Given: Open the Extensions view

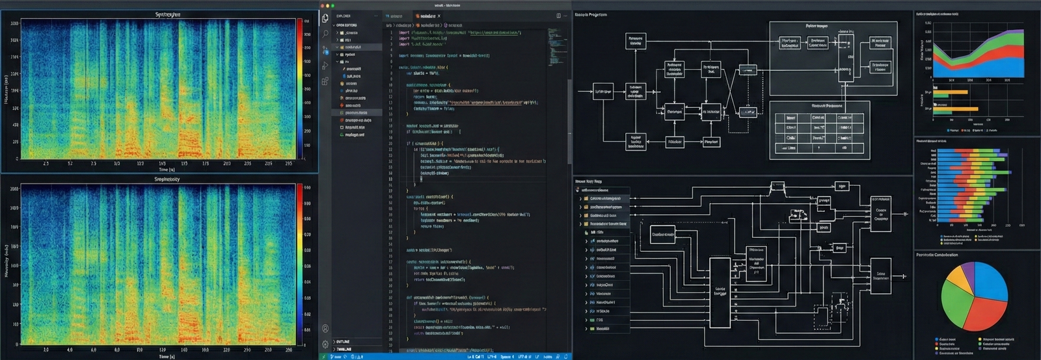Looking at the screenshot, I should click(325, 81).
